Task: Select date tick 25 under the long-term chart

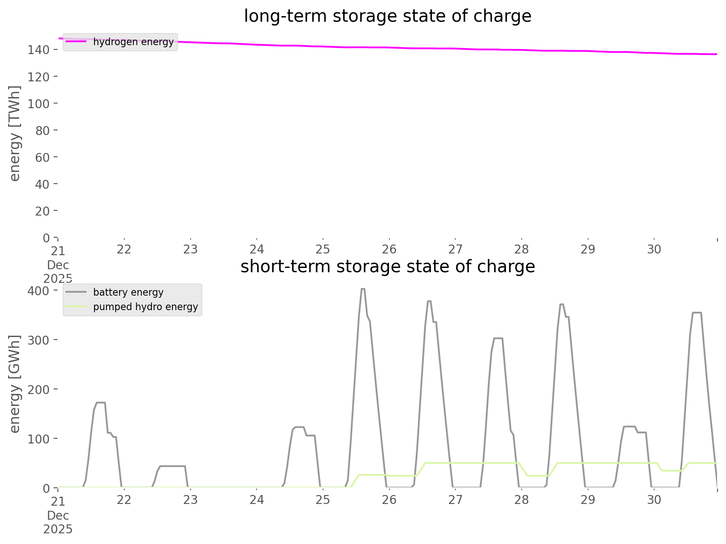Action: 323,249
